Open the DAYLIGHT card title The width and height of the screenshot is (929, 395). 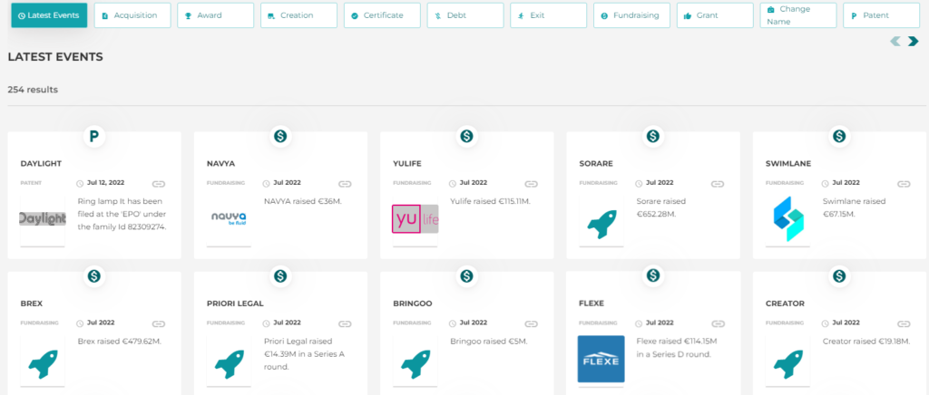pos(41,164)
